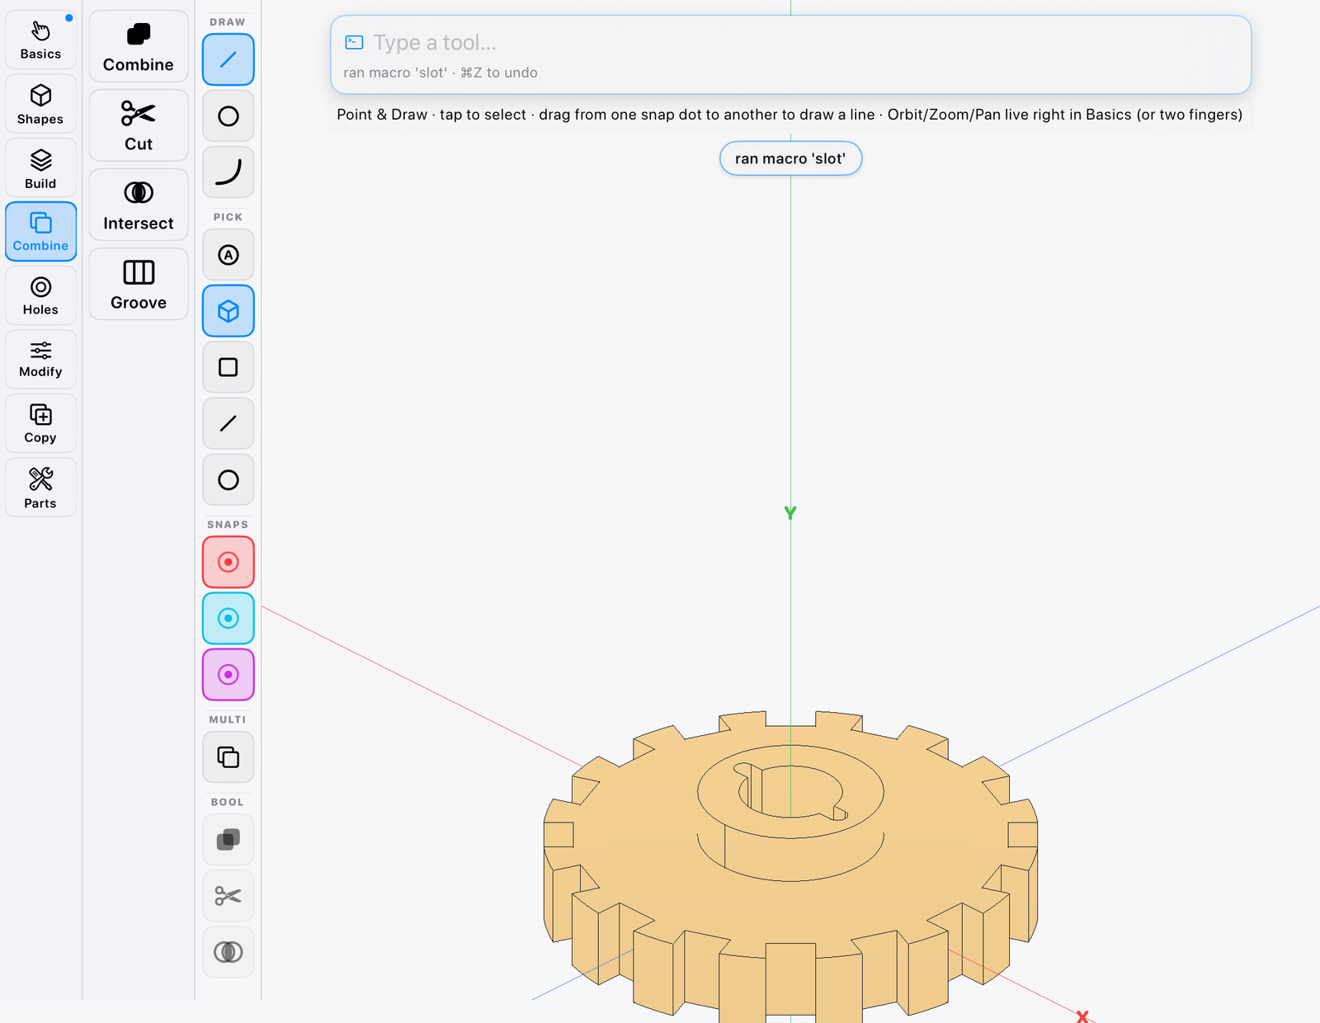1320x1023 pixels.
Task: Open the Holes category
Action: pos(40,295)
